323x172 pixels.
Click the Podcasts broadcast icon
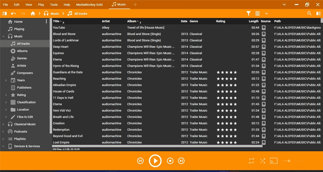point(10,132)
